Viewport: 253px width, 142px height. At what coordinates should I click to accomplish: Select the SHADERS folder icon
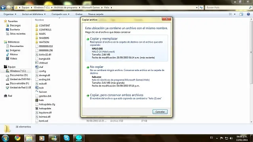tap(37, 38)
